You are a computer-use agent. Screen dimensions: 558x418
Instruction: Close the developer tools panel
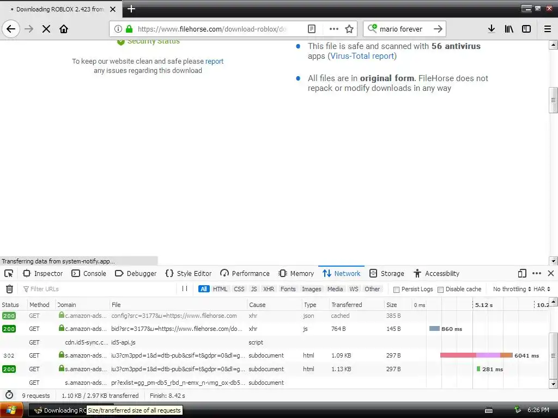(551, 273)
